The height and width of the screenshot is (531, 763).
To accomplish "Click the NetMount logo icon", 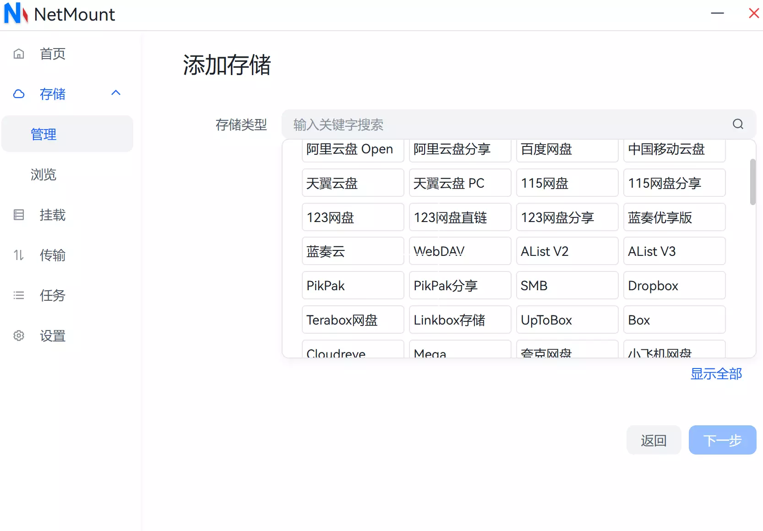I will pyautogui.click(x=16, y=13).
